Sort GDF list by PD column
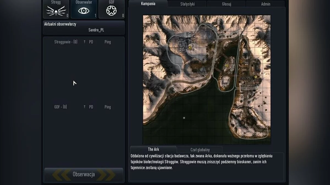The image size is (330, 185). (x=91, y=107)
